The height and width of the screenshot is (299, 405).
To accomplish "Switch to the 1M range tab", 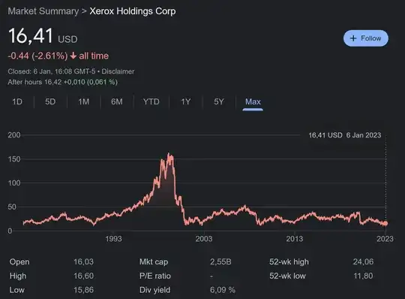I will (x=84, y=101).
